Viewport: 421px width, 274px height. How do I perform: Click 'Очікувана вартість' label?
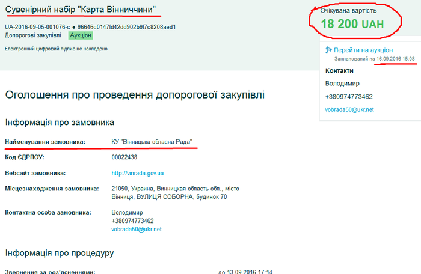(x=348, y=11)
